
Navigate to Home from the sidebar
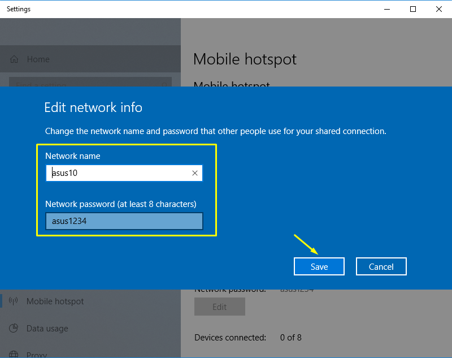point(38,59)
